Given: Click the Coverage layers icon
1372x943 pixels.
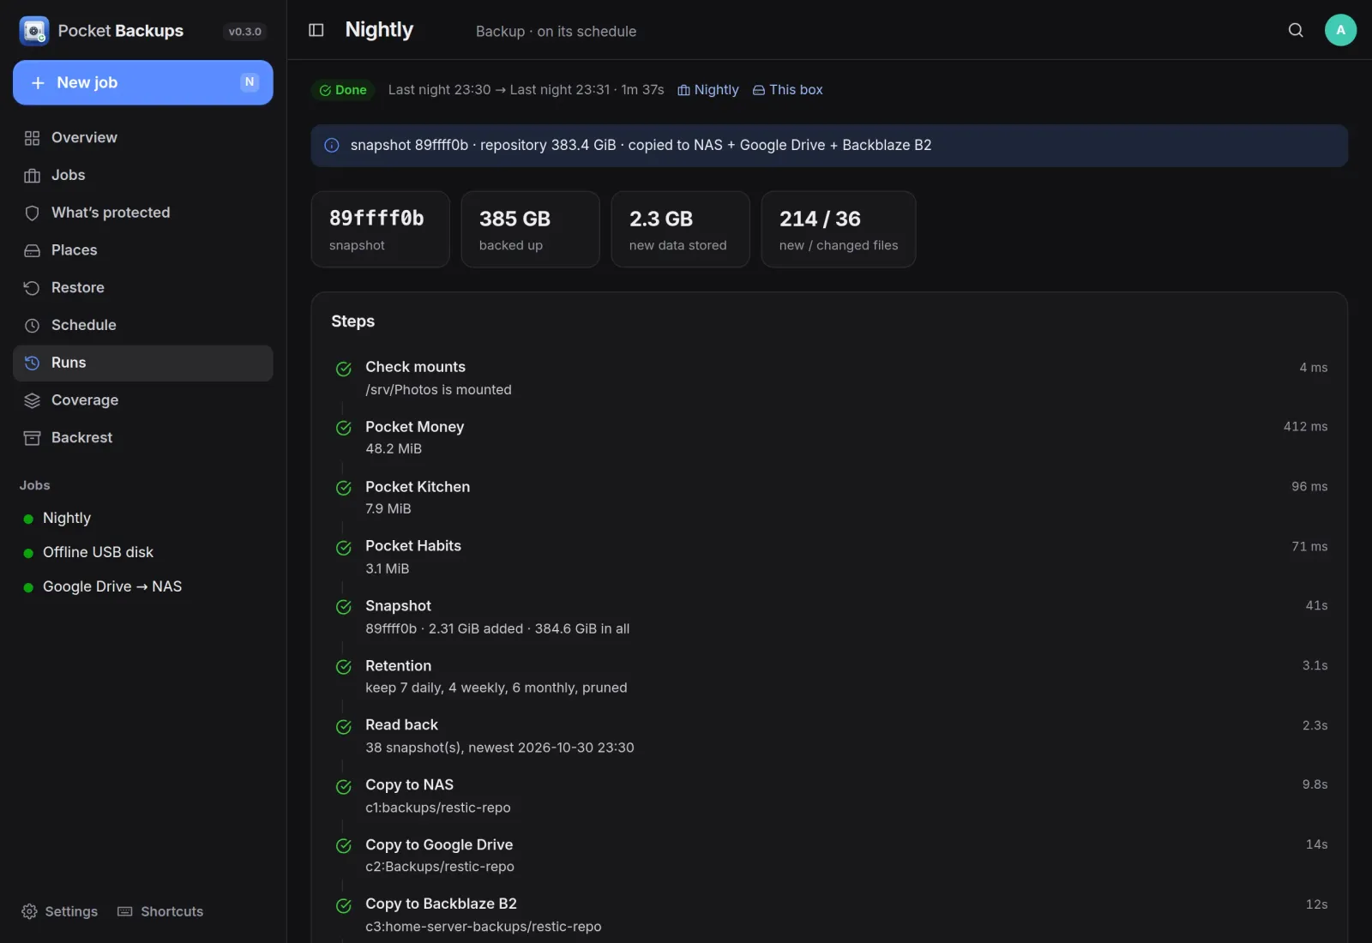Looking at the screenshot, I should 32,400.
